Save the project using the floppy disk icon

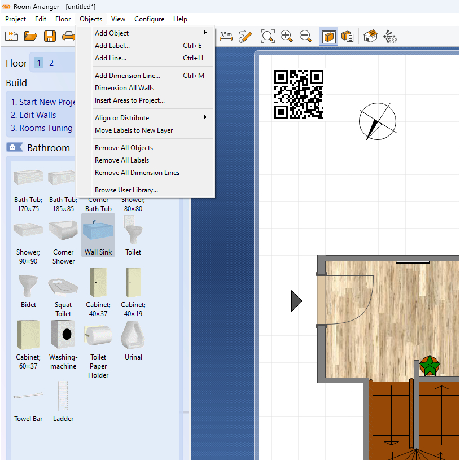(50, 37)
